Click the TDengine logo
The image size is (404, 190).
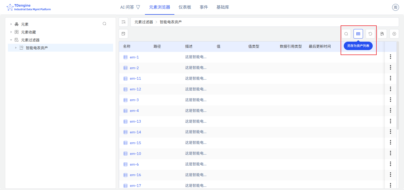(10, 7)
